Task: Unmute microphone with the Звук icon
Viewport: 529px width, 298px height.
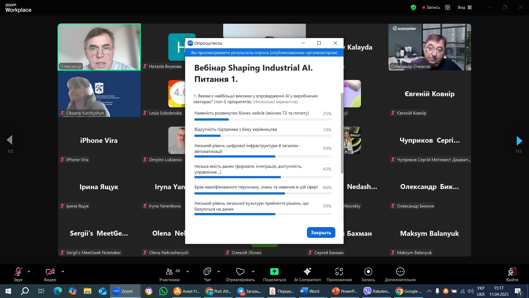Action: click(x=18, y=272)
